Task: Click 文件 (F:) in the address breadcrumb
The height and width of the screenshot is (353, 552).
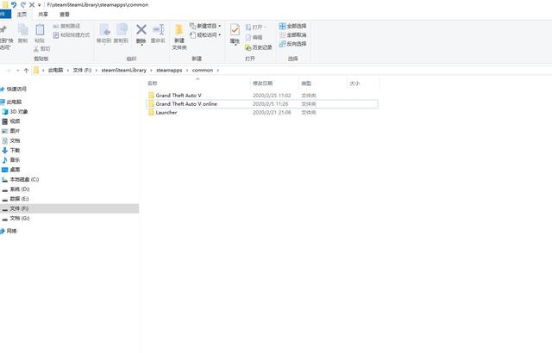Action: [x=82, y=71]
